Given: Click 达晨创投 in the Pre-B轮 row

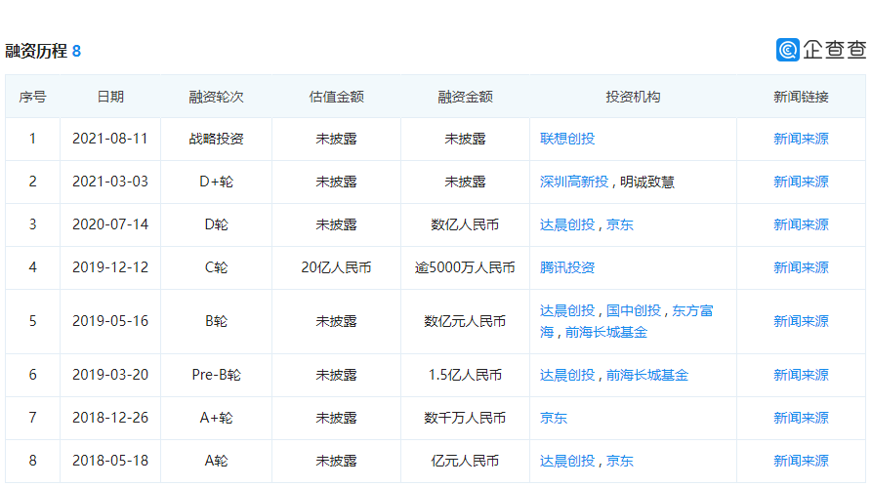Looking at the screenshot, I should tap(567, 376).
